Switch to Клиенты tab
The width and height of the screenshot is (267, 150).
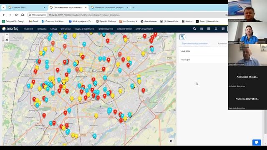click(222, 43)
